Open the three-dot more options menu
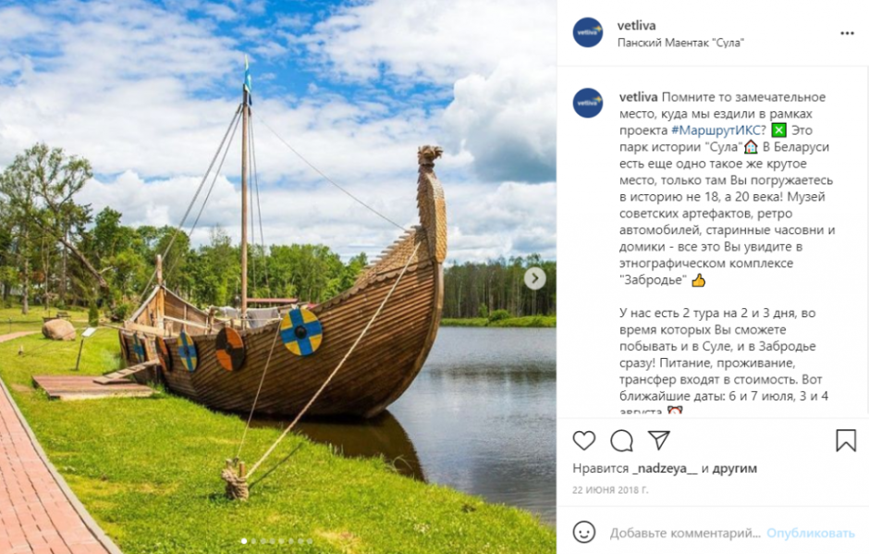 [x=847, y=33]
